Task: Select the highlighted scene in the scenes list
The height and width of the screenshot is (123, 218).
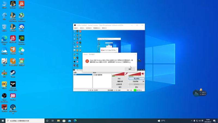Action: pyautogui.click(x=83, y=75)
